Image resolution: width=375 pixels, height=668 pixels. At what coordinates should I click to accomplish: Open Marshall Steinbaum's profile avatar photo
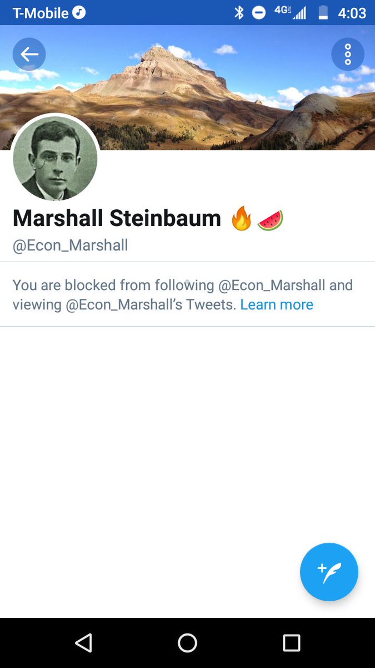coord(55,158)
